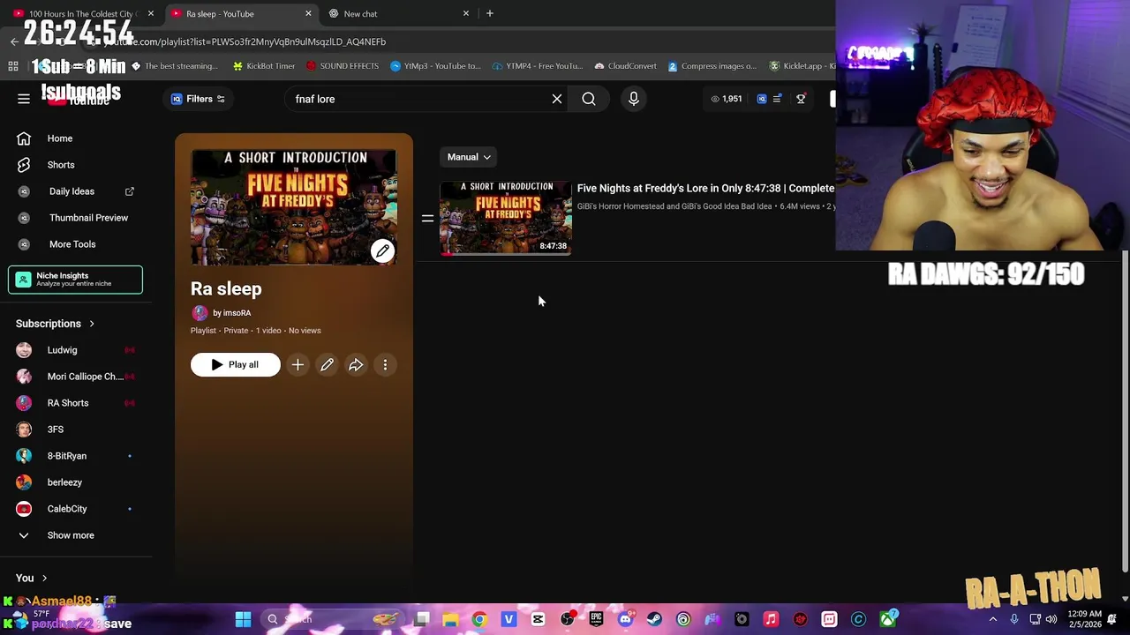Edit the playlist thumbnail with pencil icon
The width and height of the screenshot is (1130, 635).
382,251
